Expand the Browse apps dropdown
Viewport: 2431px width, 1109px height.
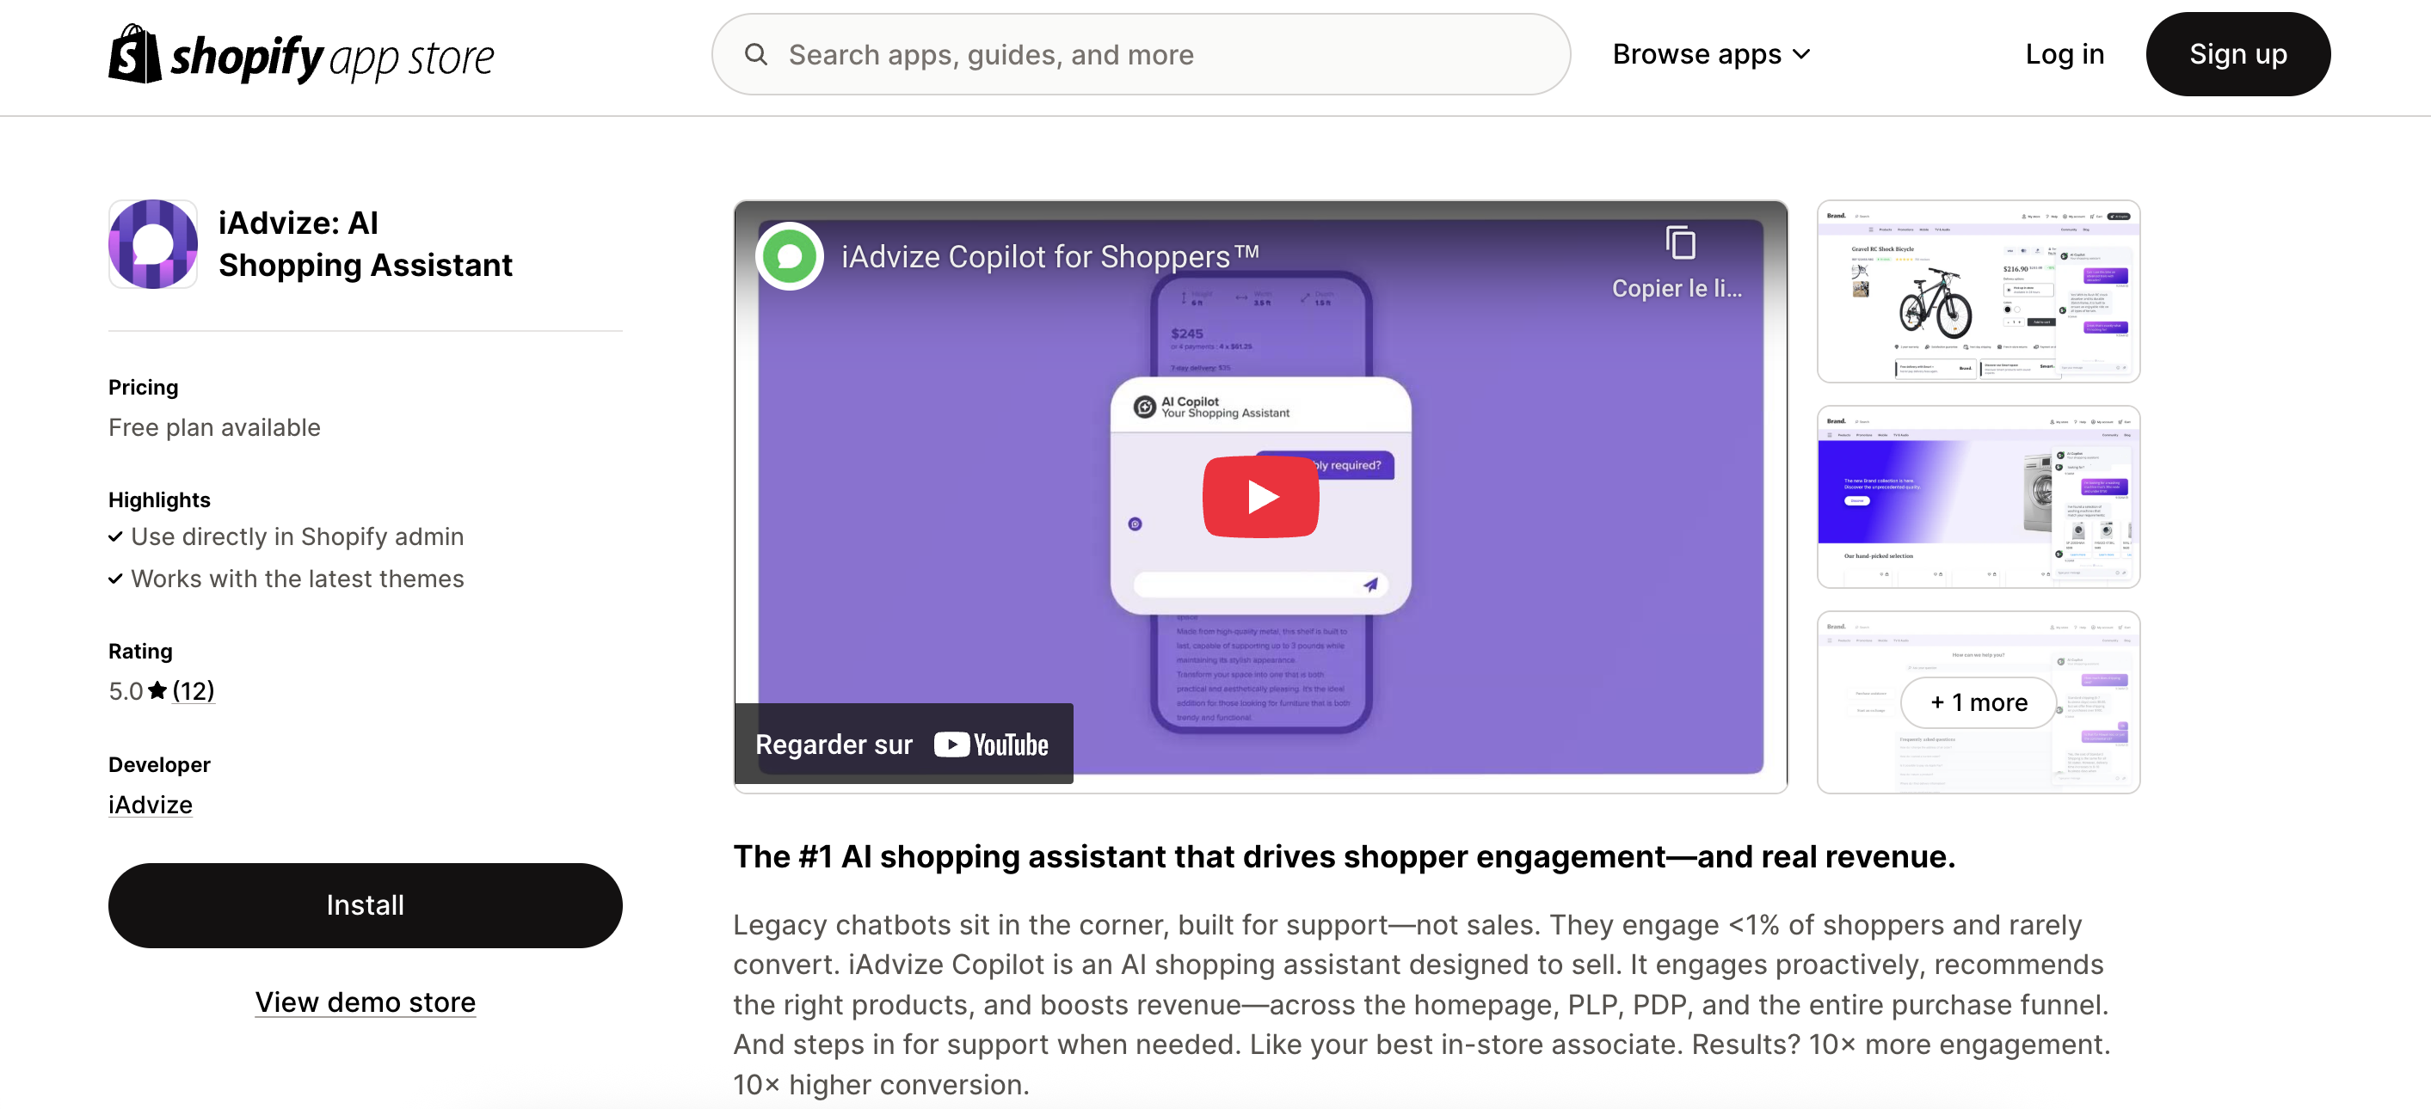(x=1711, y=54)
